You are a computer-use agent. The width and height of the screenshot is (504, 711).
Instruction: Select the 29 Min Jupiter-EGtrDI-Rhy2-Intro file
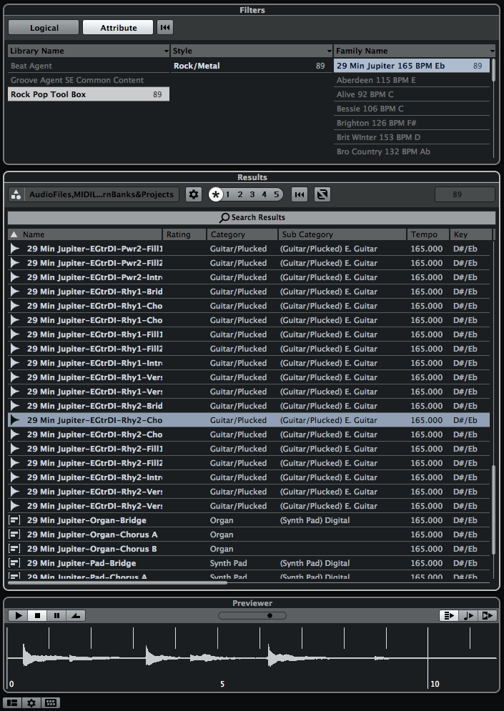point(249,477)
